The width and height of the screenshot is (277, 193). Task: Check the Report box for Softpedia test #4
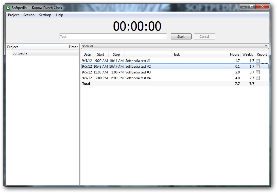coord(258,78)
